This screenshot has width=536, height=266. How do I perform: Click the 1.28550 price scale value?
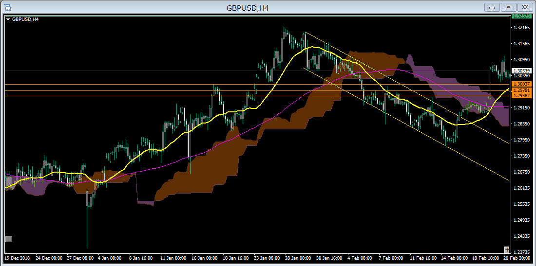point(521,124)
